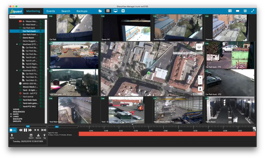The image size is (265, 159).
Task: Click the camera search input field
Action: [28, 17]
